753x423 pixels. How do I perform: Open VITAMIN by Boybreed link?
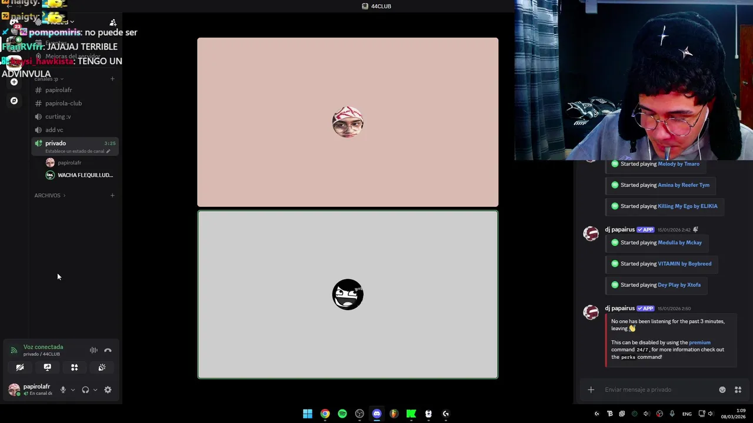684,264
